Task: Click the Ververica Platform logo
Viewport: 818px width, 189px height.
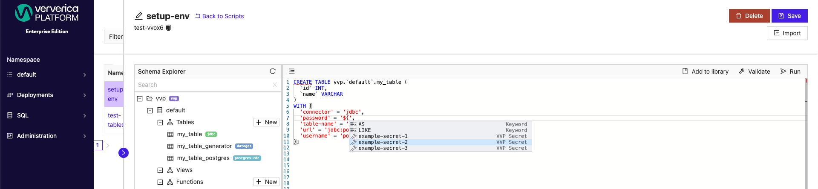Action: [x=46, y=13]
